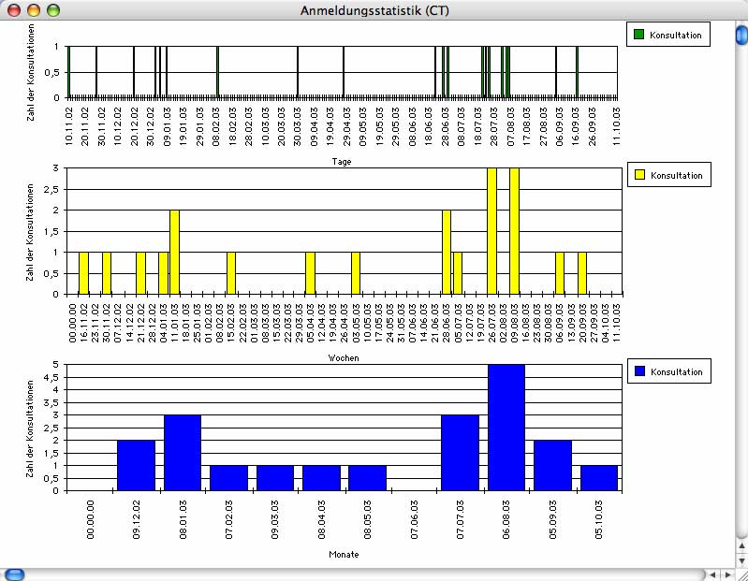
Task: Minimize the Anmeldungsstatistik window with yellow button
Action: (x=33, y=10)
